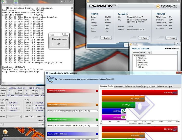Click the Cores value 4 field in CPU-Z
The height and width of the screenshot is (140, 182).
click(x=31, y=117)
